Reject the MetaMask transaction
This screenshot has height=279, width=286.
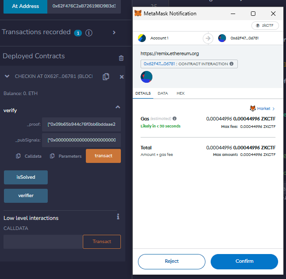(x=172, y=261)
